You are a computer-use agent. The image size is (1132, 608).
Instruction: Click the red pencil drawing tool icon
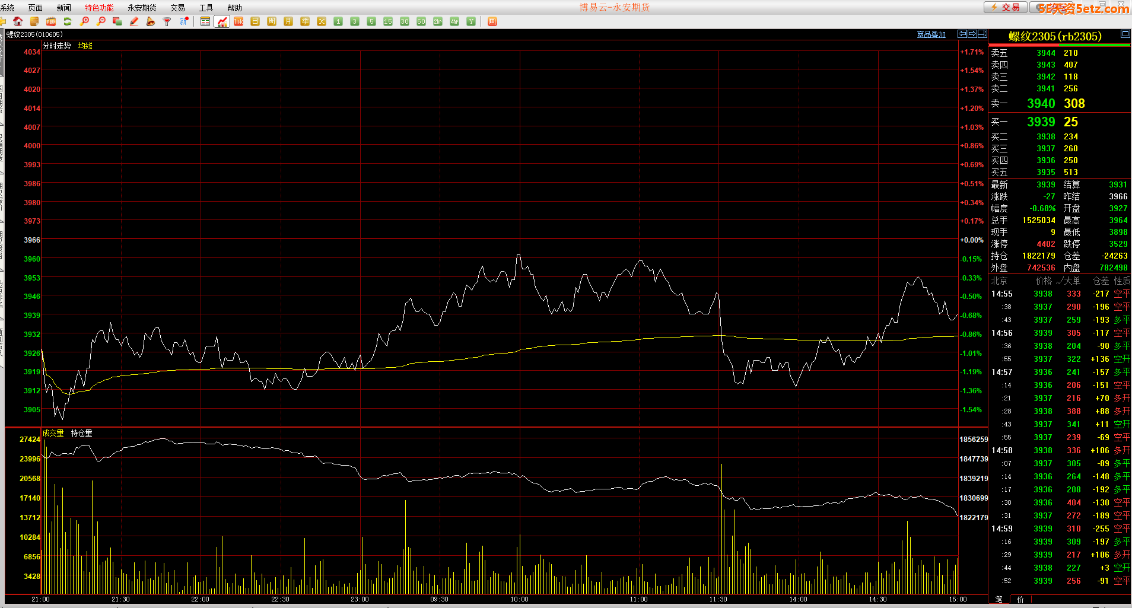click(134, 21)
